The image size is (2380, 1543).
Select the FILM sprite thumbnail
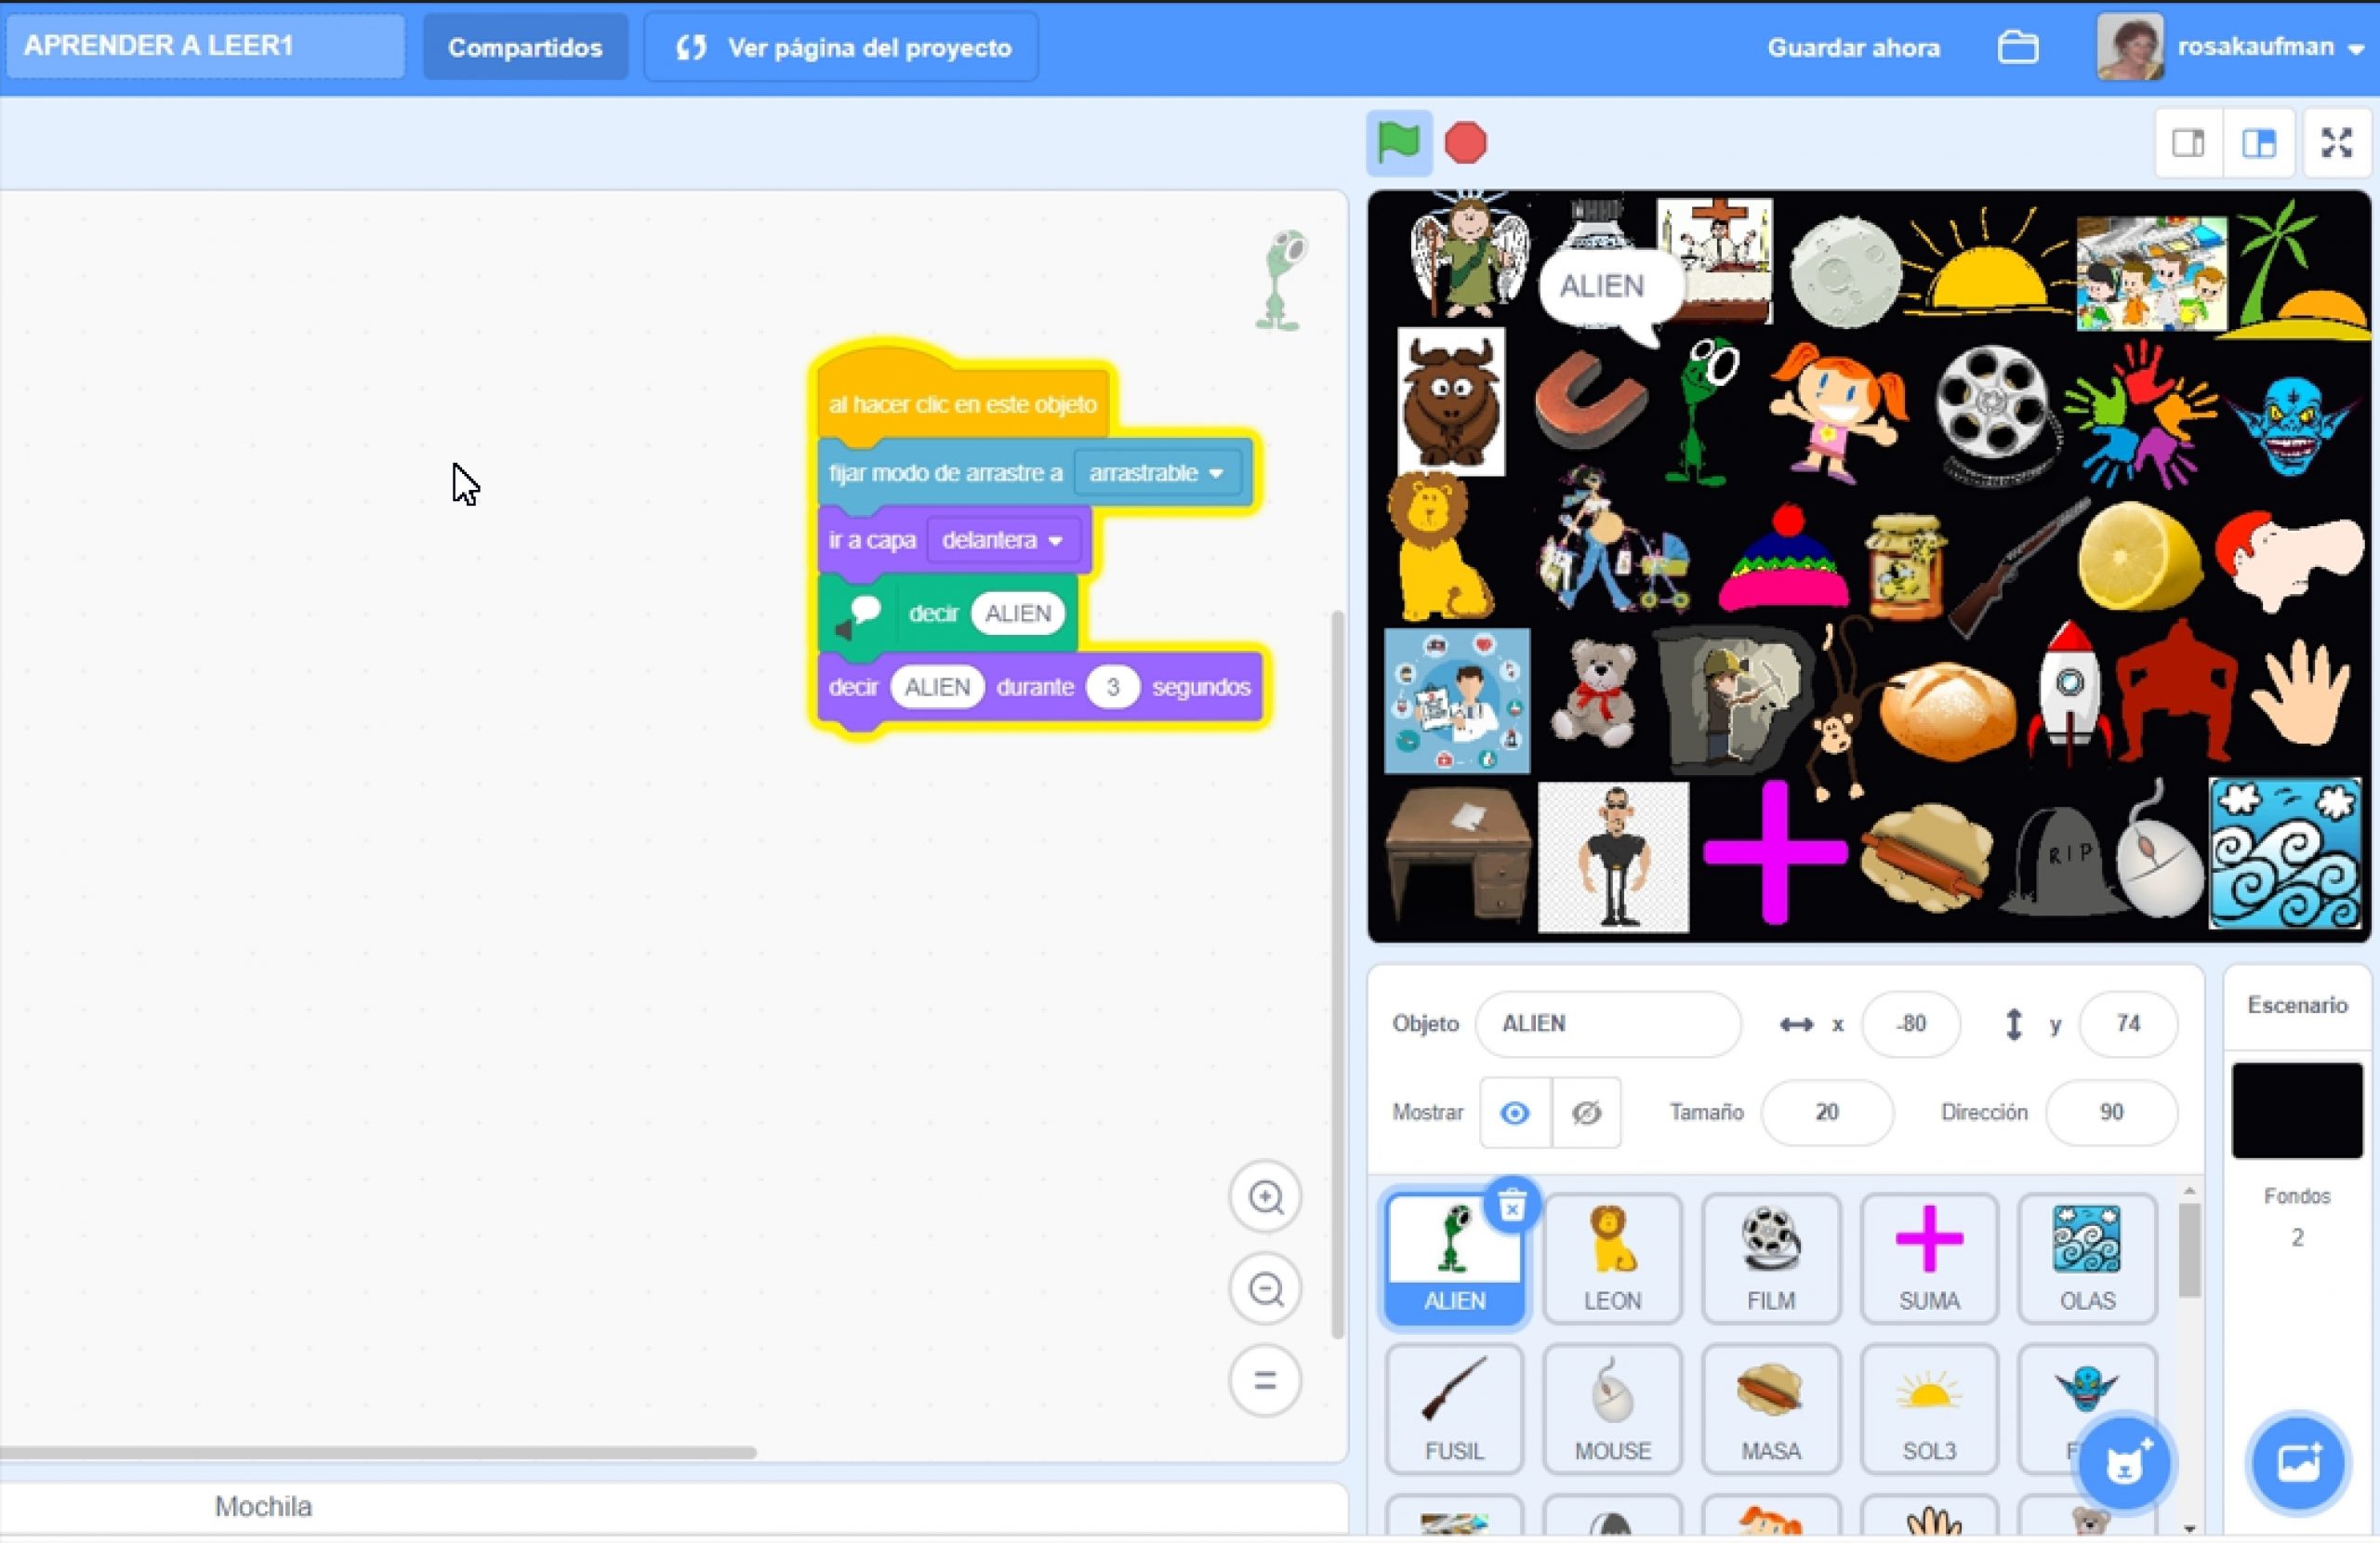click(x=1770, y=1260)
